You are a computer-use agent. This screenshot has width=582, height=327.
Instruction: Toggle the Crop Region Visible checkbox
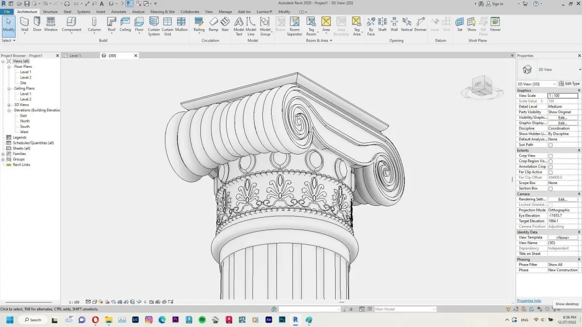550,161
